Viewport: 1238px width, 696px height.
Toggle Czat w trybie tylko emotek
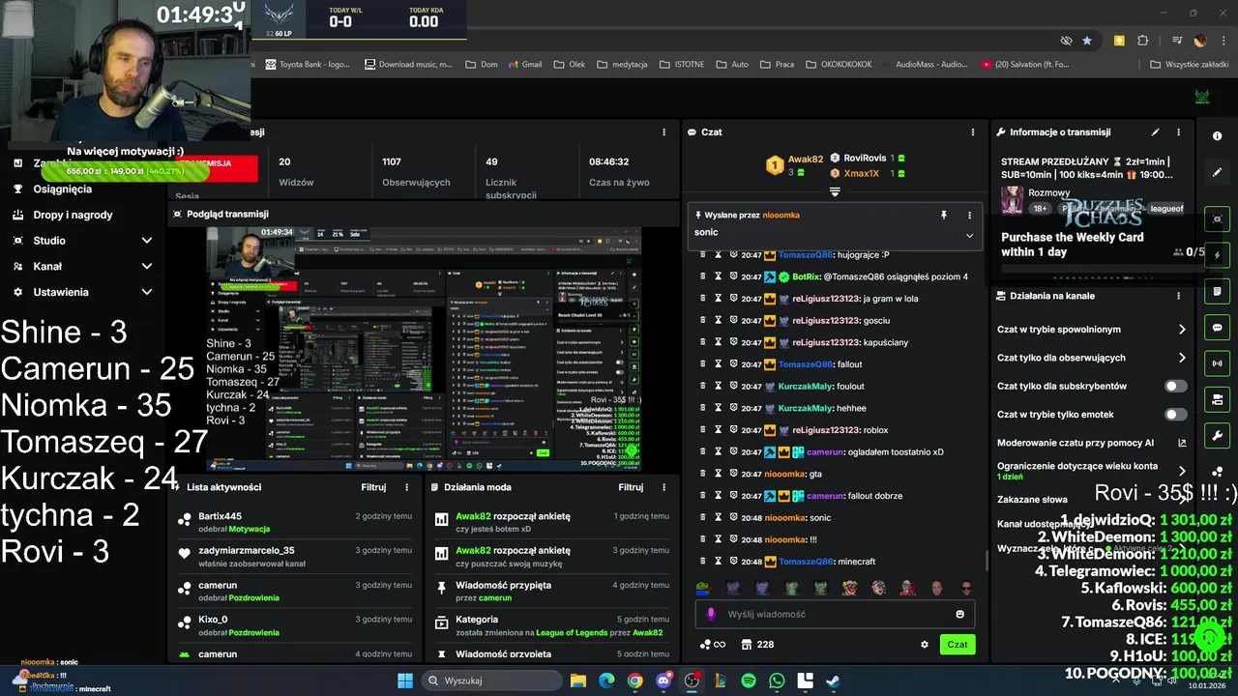point(1175,415)
